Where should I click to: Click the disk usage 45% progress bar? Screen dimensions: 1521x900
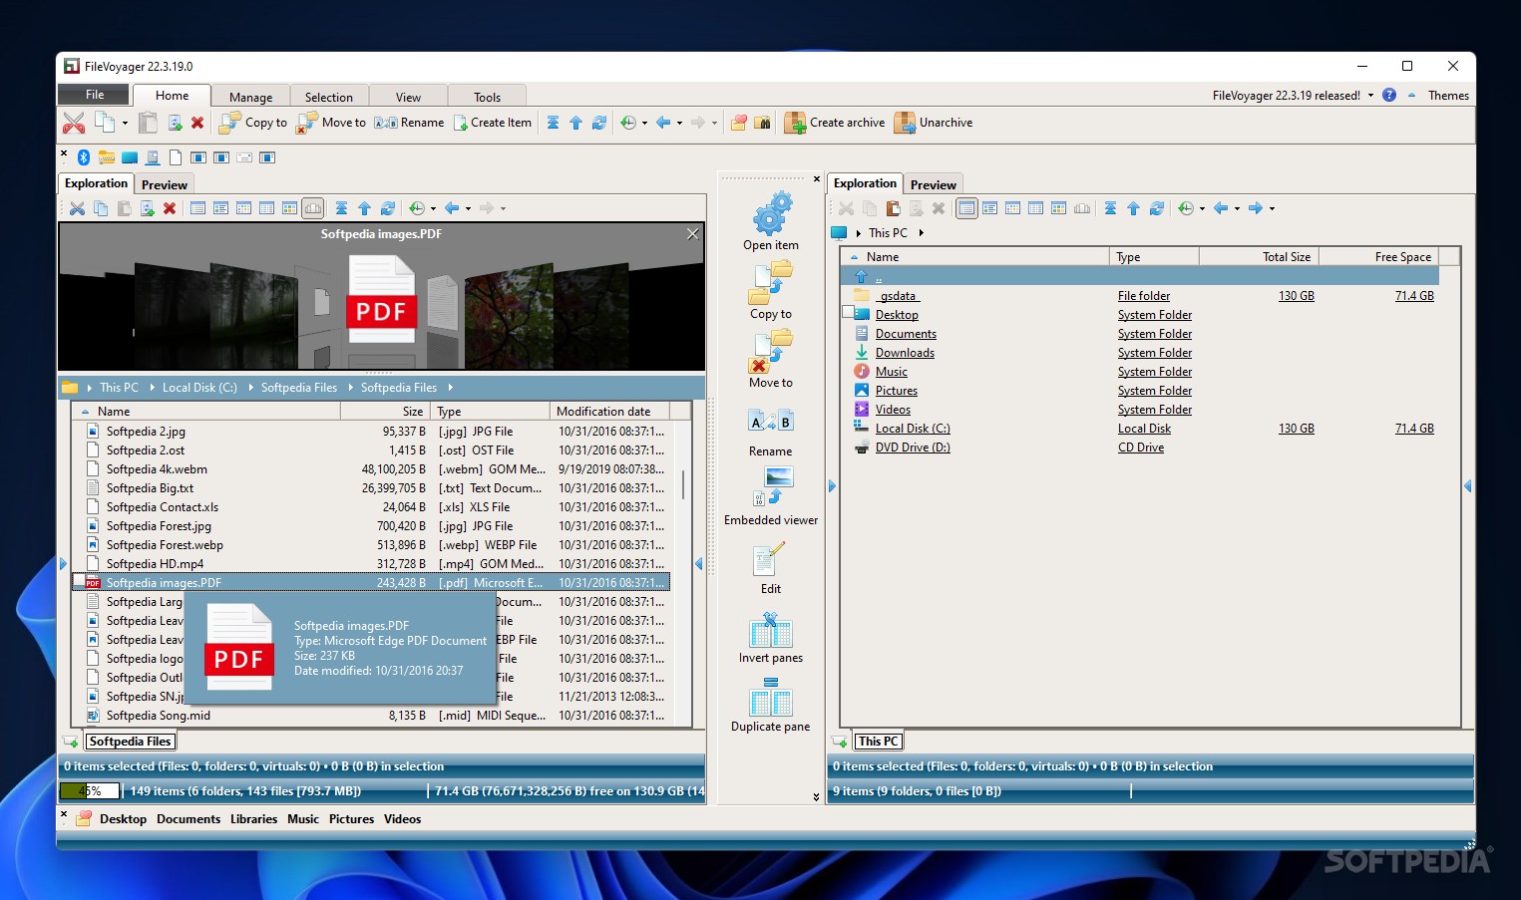click(x=90, y=791)
